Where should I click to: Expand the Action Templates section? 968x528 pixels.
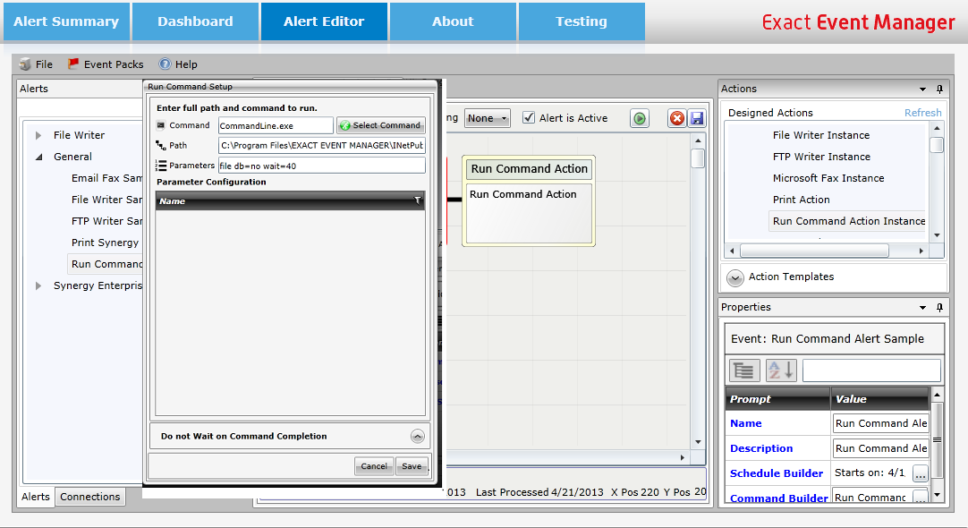(x=734, y=277)
